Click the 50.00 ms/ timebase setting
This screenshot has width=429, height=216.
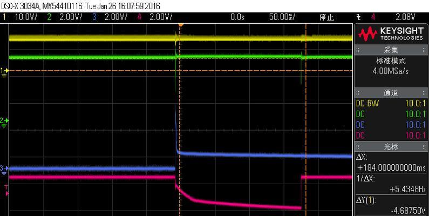tap(282, 17)
